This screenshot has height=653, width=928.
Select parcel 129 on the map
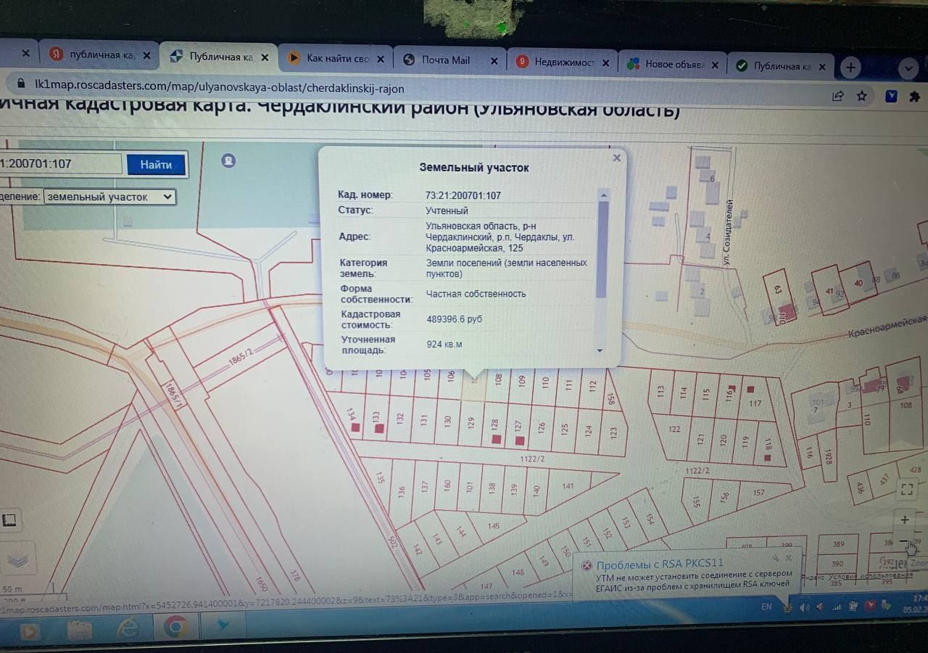pyautogui.click(x=471, y=422)
